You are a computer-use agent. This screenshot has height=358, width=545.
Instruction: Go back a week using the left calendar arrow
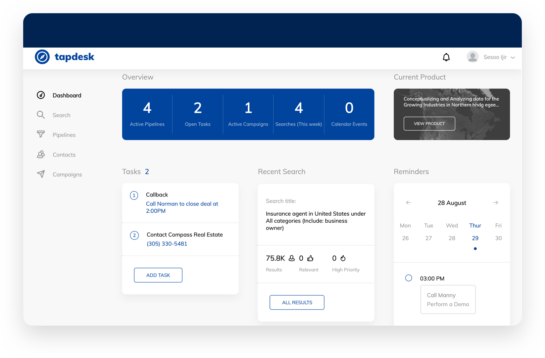click(x=408, y=202)
